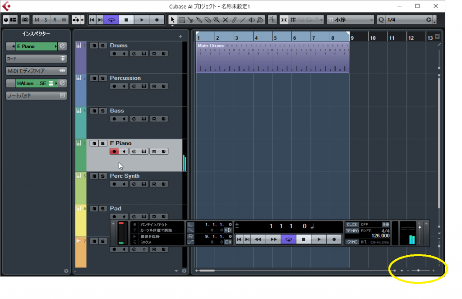Click Play in the transport panel
Image resolution: width=462 pixels, height=299 pixels.
pyautogui.click(x=319, y=239)
